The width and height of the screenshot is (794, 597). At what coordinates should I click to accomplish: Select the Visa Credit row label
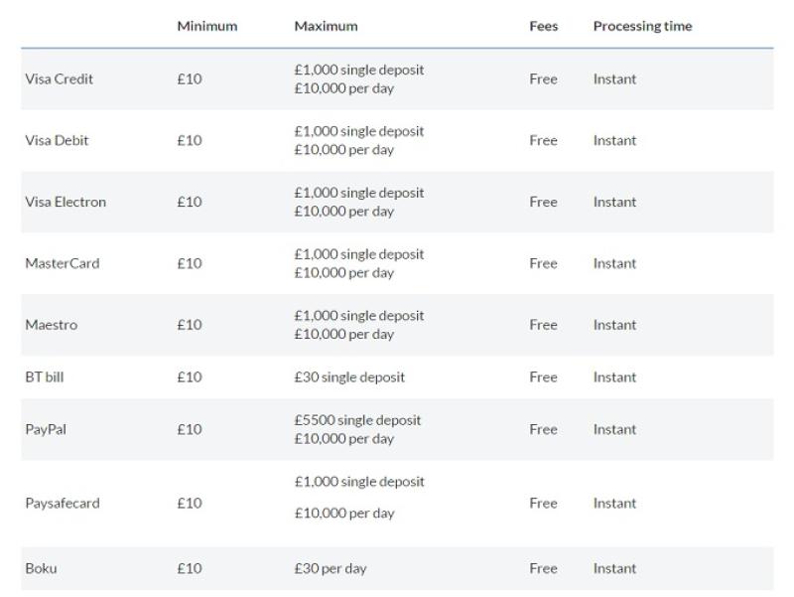click(59, 79)
